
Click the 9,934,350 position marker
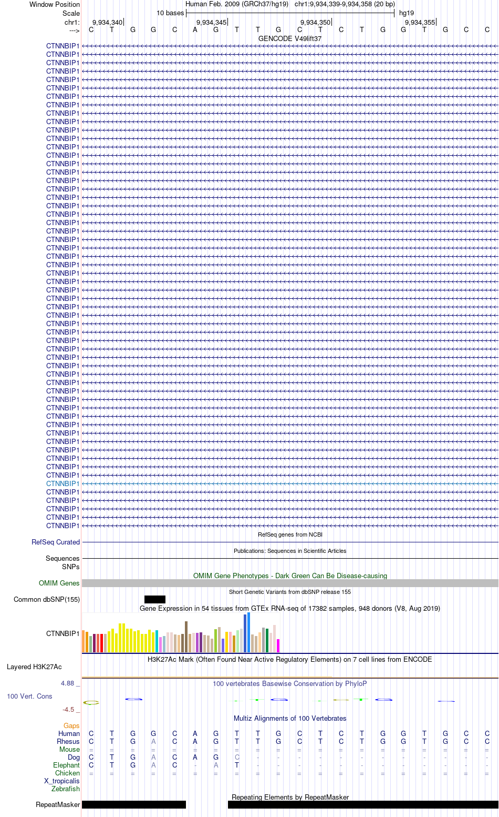315,22
